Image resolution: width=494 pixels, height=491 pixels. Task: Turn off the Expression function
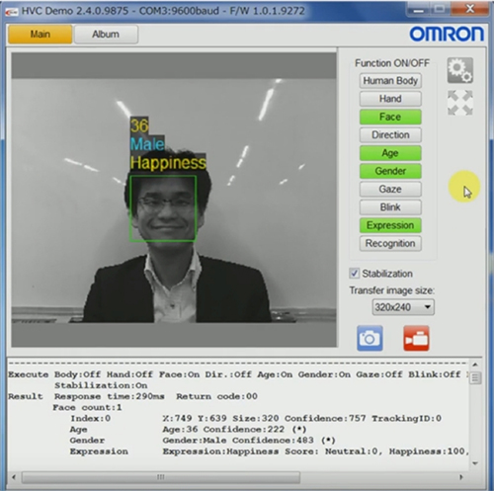click(x=390, y=225)
